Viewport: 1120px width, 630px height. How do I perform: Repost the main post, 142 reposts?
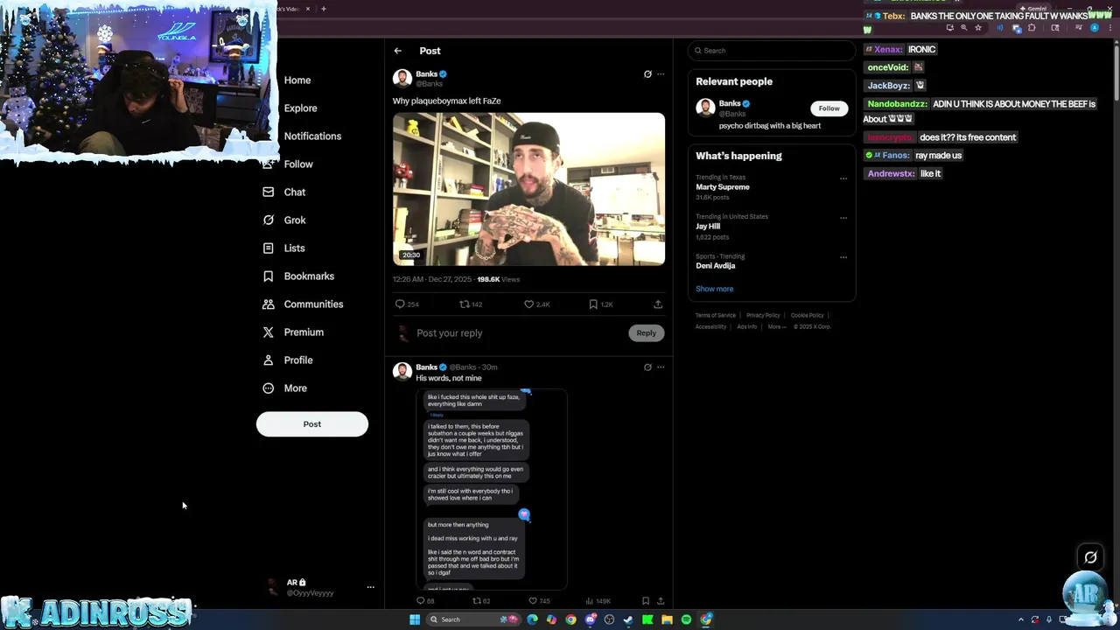click(465, 304)
